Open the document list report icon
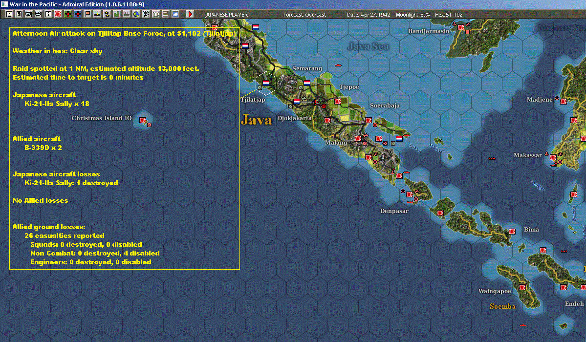 tap(19, 14)
